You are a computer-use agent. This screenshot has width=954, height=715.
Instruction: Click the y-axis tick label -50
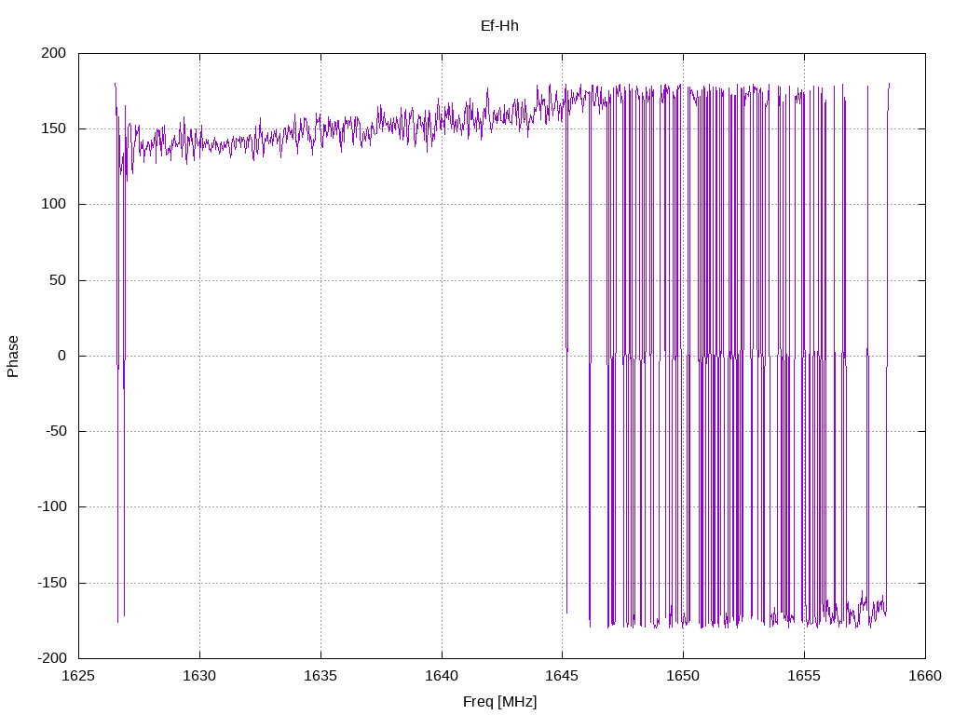click(56, 431)
